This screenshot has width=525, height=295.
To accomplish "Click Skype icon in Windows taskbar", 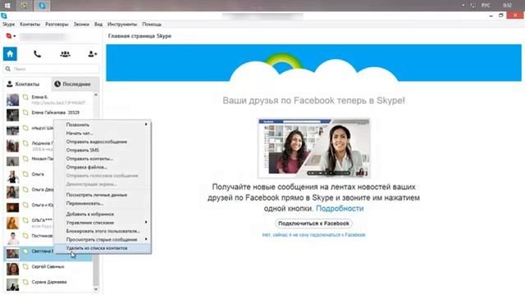I will [x=42, y=6].
